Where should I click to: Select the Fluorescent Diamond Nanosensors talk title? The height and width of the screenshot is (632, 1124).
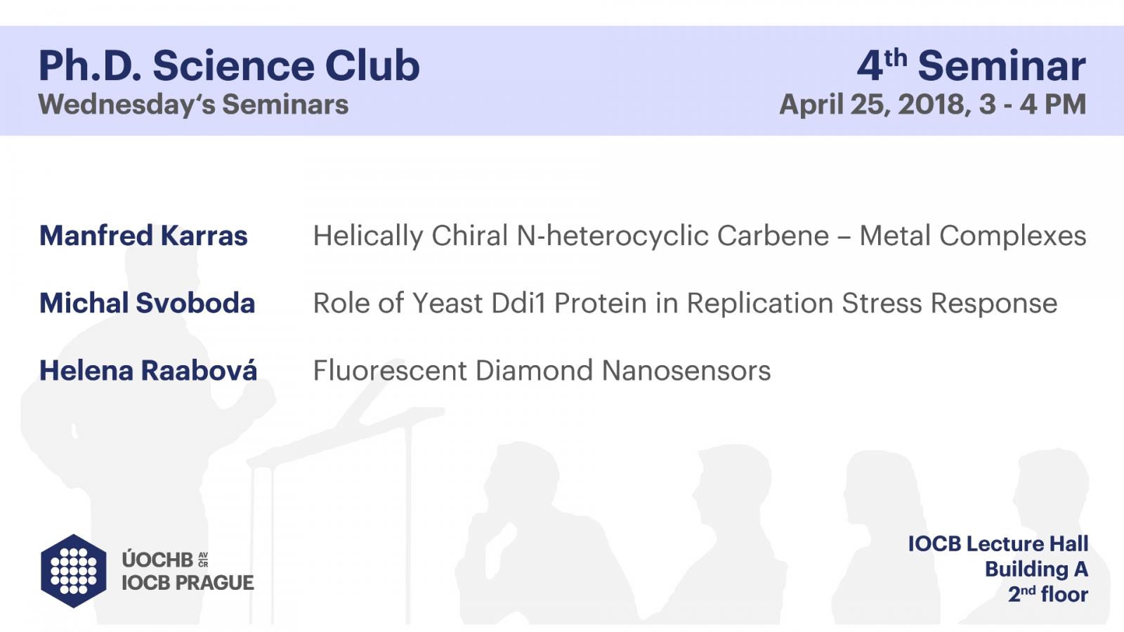pyautogui.click(x=542, y=370)
